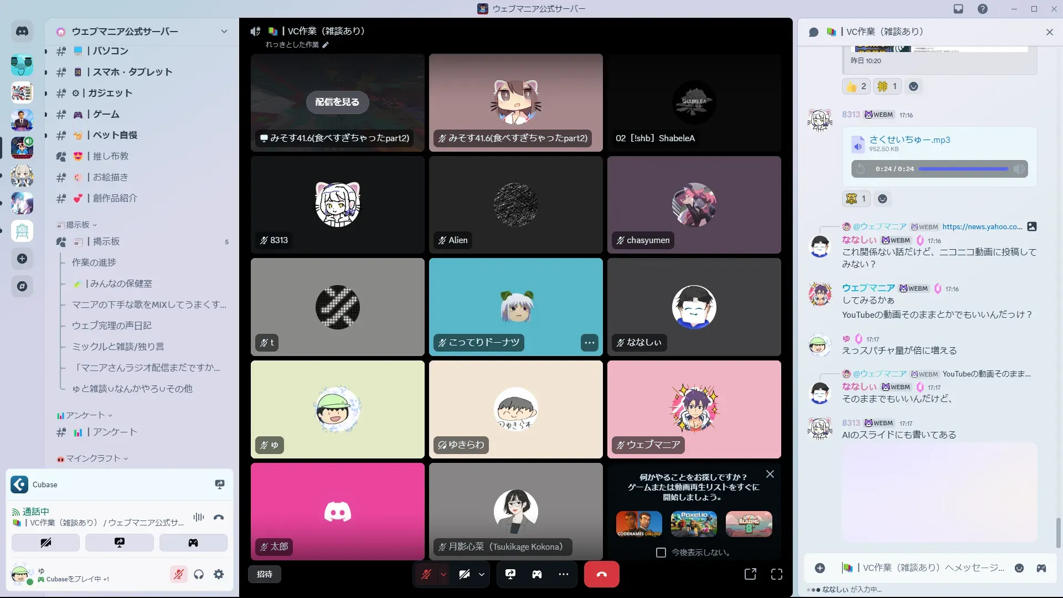The image size is (1063, 598).
Task: Toggle deafen headphones in user panel
Action: [x=199, y=574]
